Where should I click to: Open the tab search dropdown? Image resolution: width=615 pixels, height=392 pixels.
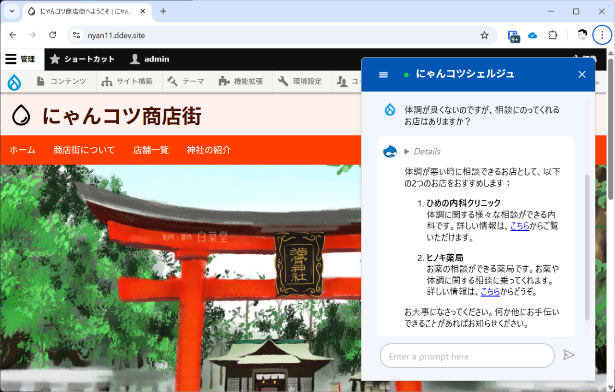(x=12, y=11)
